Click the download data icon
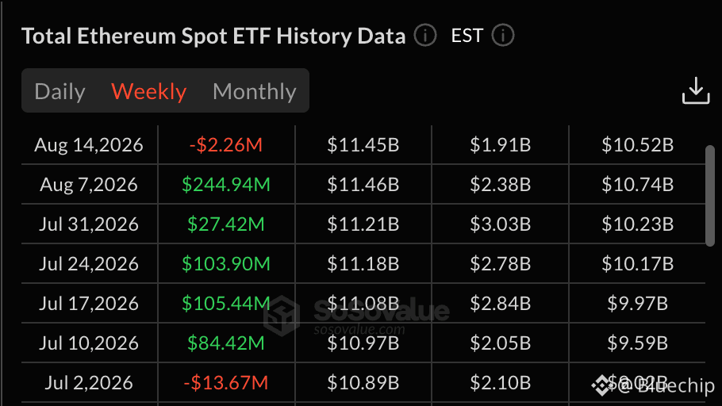The height and width of the screenshot is (406, 722). [x=695, y=90]
